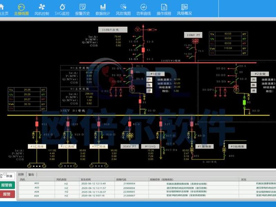Switch to the 故障 faults tab

[x=21, y=174]
